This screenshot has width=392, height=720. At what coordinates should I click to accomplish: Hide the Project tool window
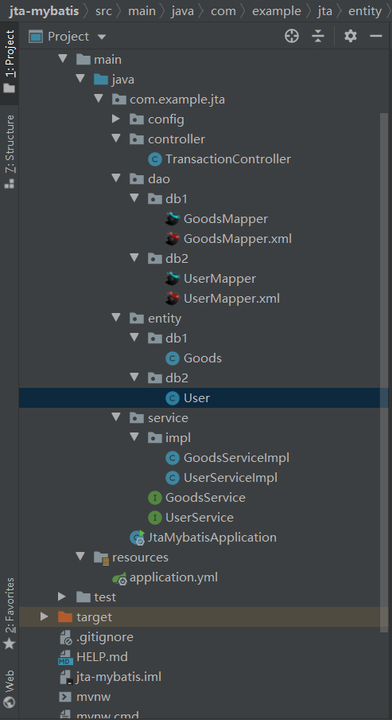click(x=376, y=36)
